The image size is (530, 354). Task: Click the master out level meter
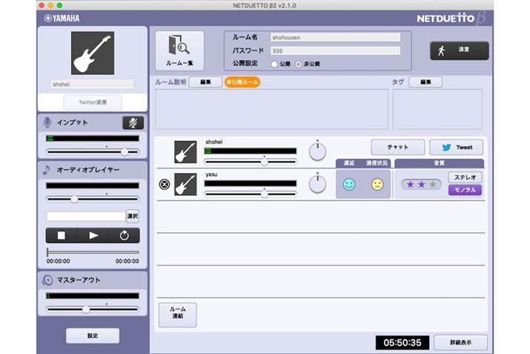click(x=93, y=296)
